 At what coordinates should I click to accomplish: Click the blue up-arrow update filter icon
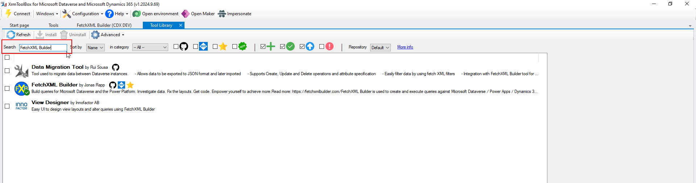[x=310, y=47]
